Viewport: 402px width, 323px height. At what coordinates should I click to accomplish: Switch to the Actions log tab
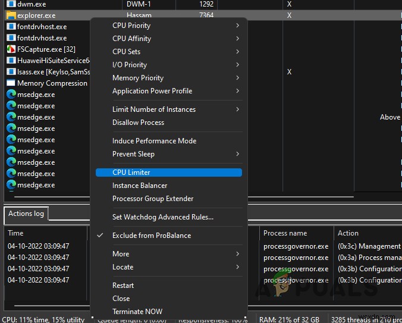[x=26, y=214]
